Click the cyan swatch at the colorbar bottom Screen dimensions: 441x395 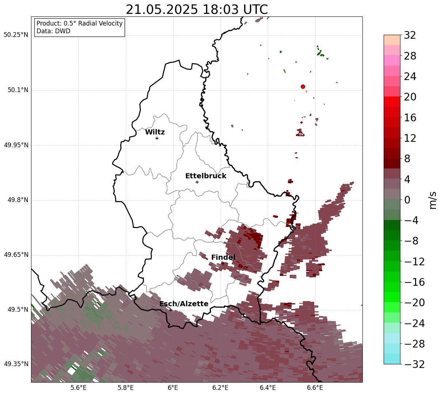tap(392, 359)
